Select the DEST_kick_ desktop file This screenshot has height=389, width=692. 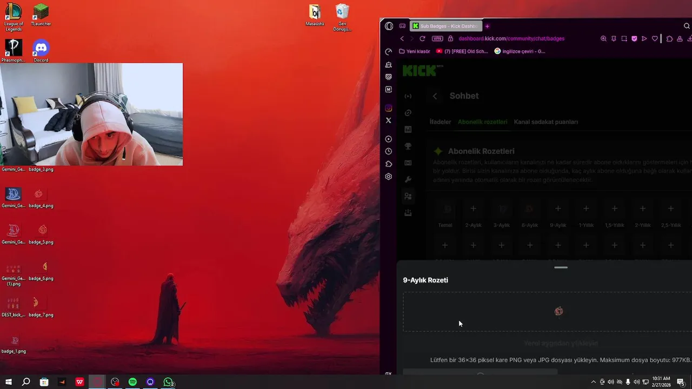(14, 306)
